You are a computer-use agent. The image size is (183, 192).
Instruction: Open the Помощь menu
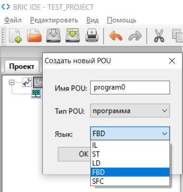click(122, 20)
